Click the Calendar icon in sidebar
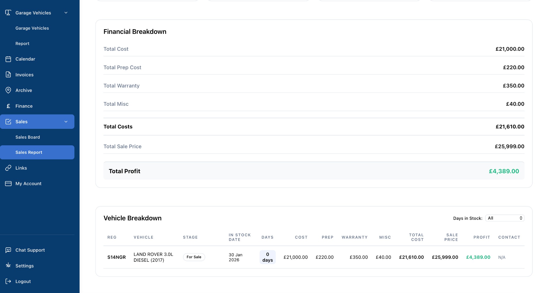The image size is (543, 293). [8, 59]
